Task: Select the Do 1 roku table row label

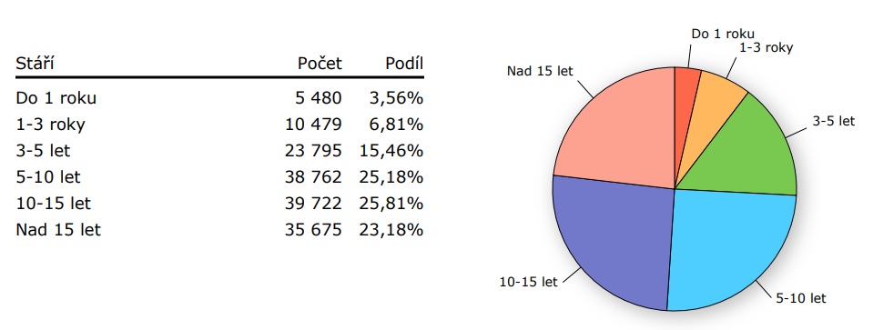Action: [56, 98]
